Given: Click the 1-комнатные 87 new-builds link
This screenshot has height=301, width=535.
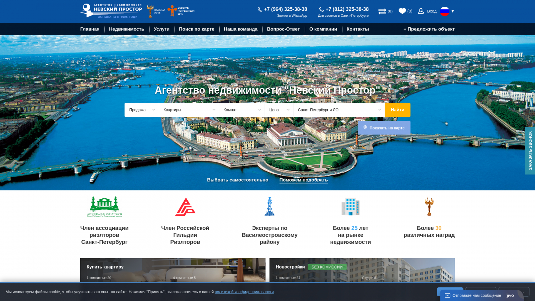Looking at the screenshot, I should pyautogui.click(x=288, y=278).
